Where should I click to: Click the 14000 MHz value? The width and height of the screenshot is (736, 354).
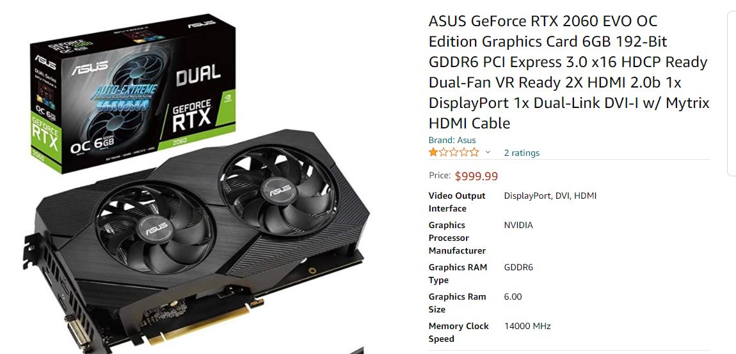[527, 327]
